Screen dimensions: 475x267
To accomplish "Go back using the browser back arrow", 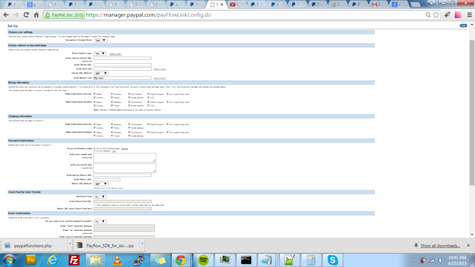I will [x=6, y=15].
